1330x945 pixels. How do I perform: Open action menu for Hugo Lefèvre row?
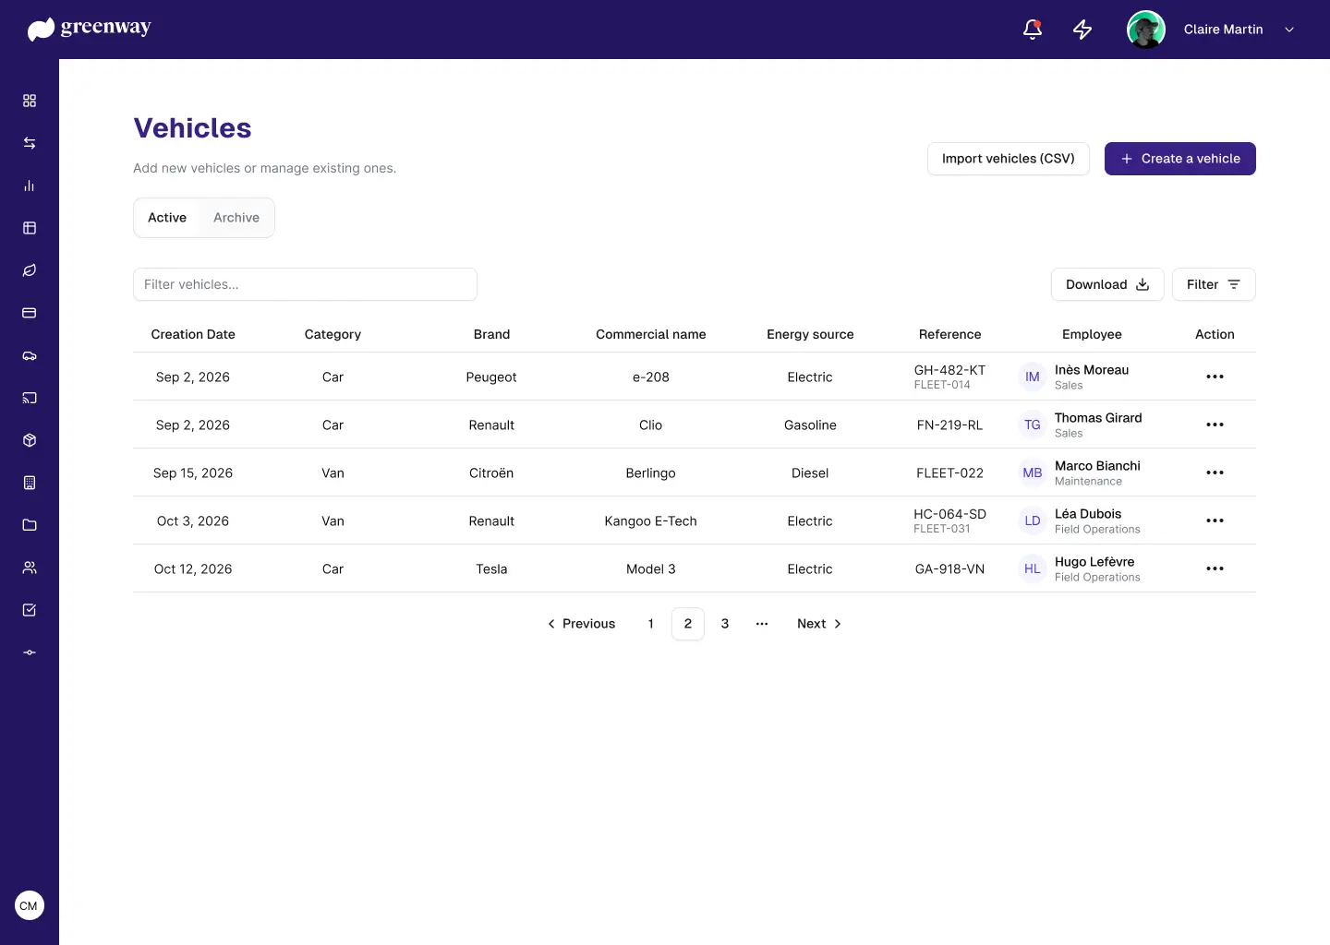[1215, 568]
